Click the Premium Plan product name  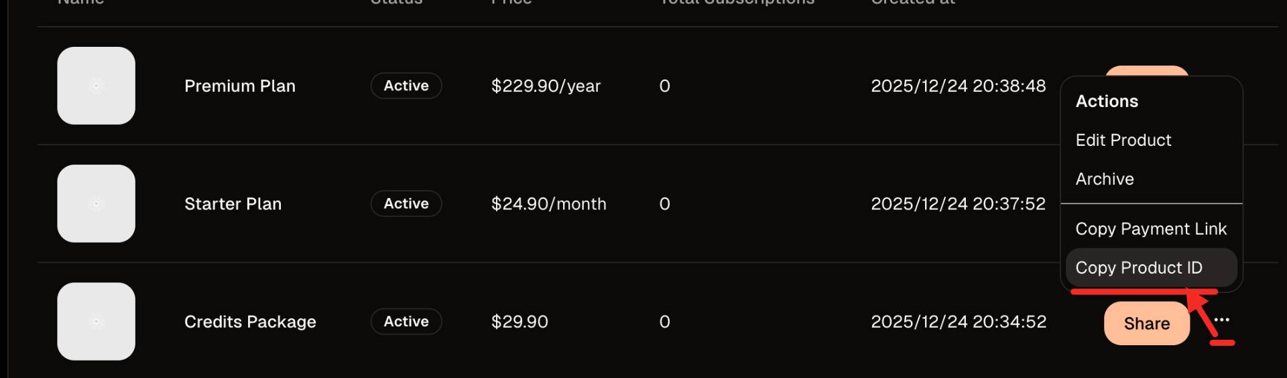tap(240, 86)
